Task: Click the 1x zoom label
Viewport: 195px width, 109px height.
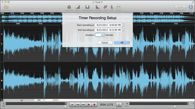Action: [x=2, y=100]
